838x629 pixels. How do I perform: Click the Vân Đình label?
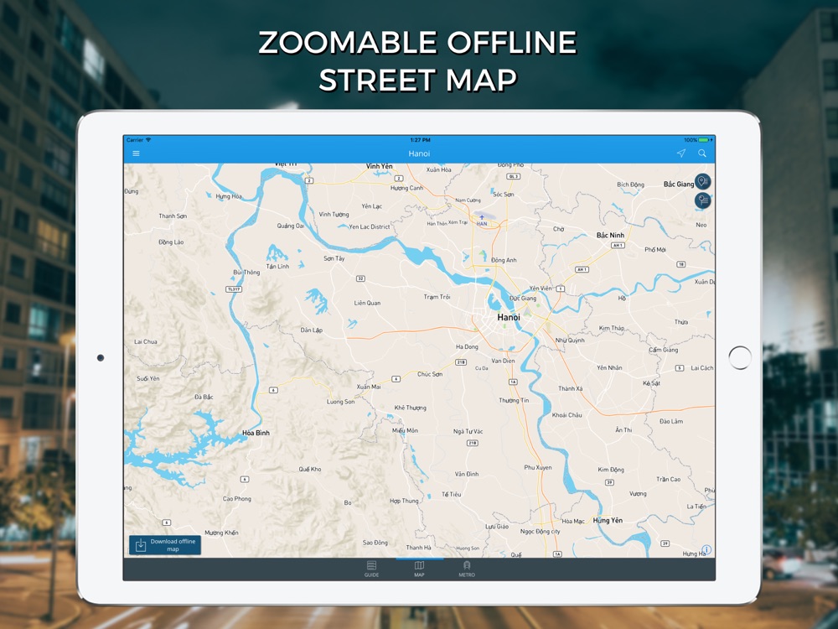pos(467,474)
